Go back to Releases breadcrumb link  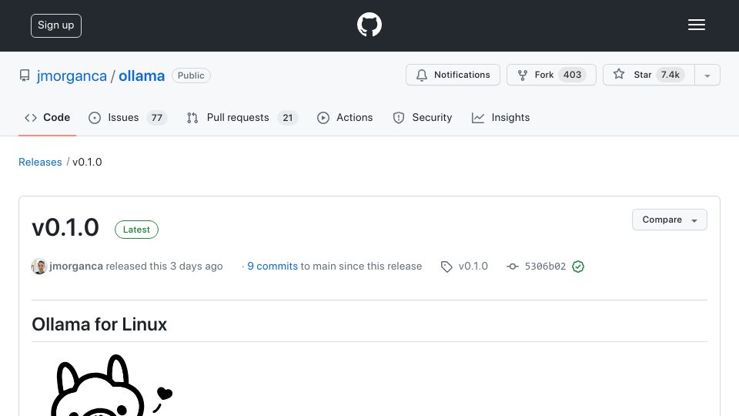pyautogui.click(x=40, y=163)
